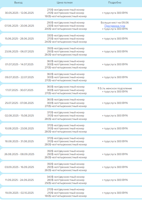Viewport: 142px width, 200px height.
Task: Select the 30.05.2025 - 12.06.2025 departure row
Action: [71, 13]
